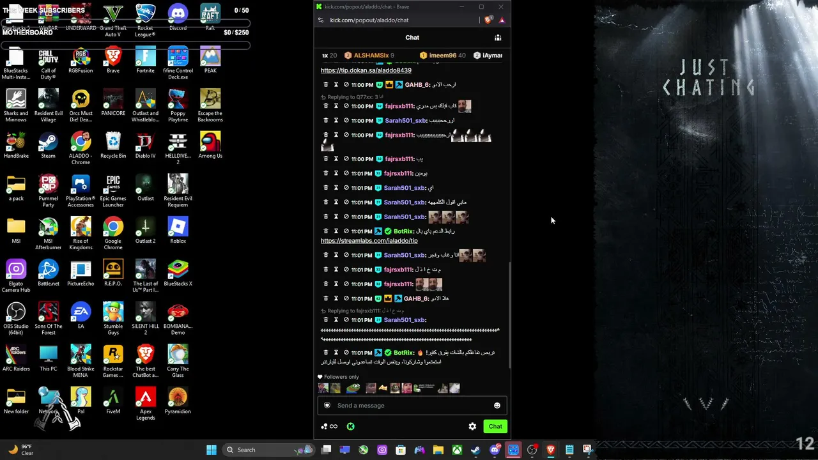Open the Roblox desktop shortcut

[178, 230]
